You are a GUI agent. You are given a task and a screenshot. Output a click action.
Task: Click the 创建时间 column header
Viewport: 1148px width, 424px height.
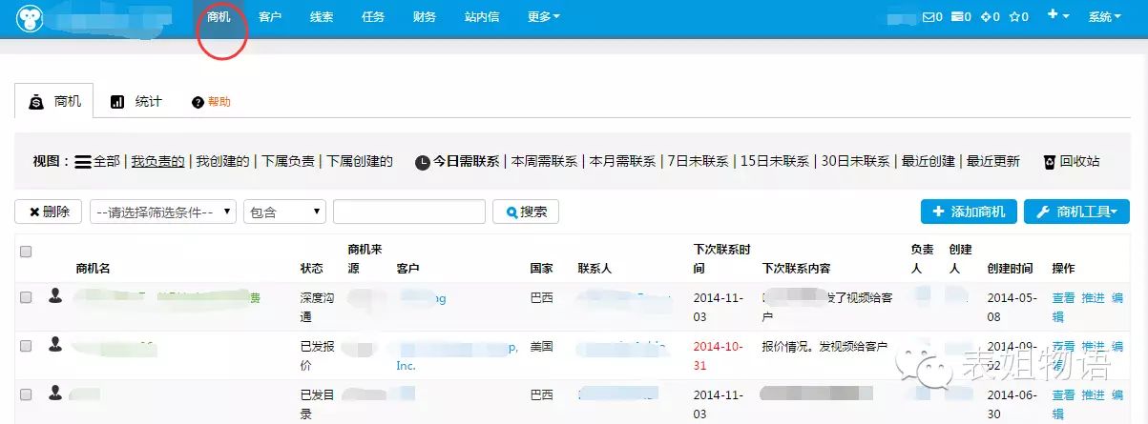tap(1010, 269)
